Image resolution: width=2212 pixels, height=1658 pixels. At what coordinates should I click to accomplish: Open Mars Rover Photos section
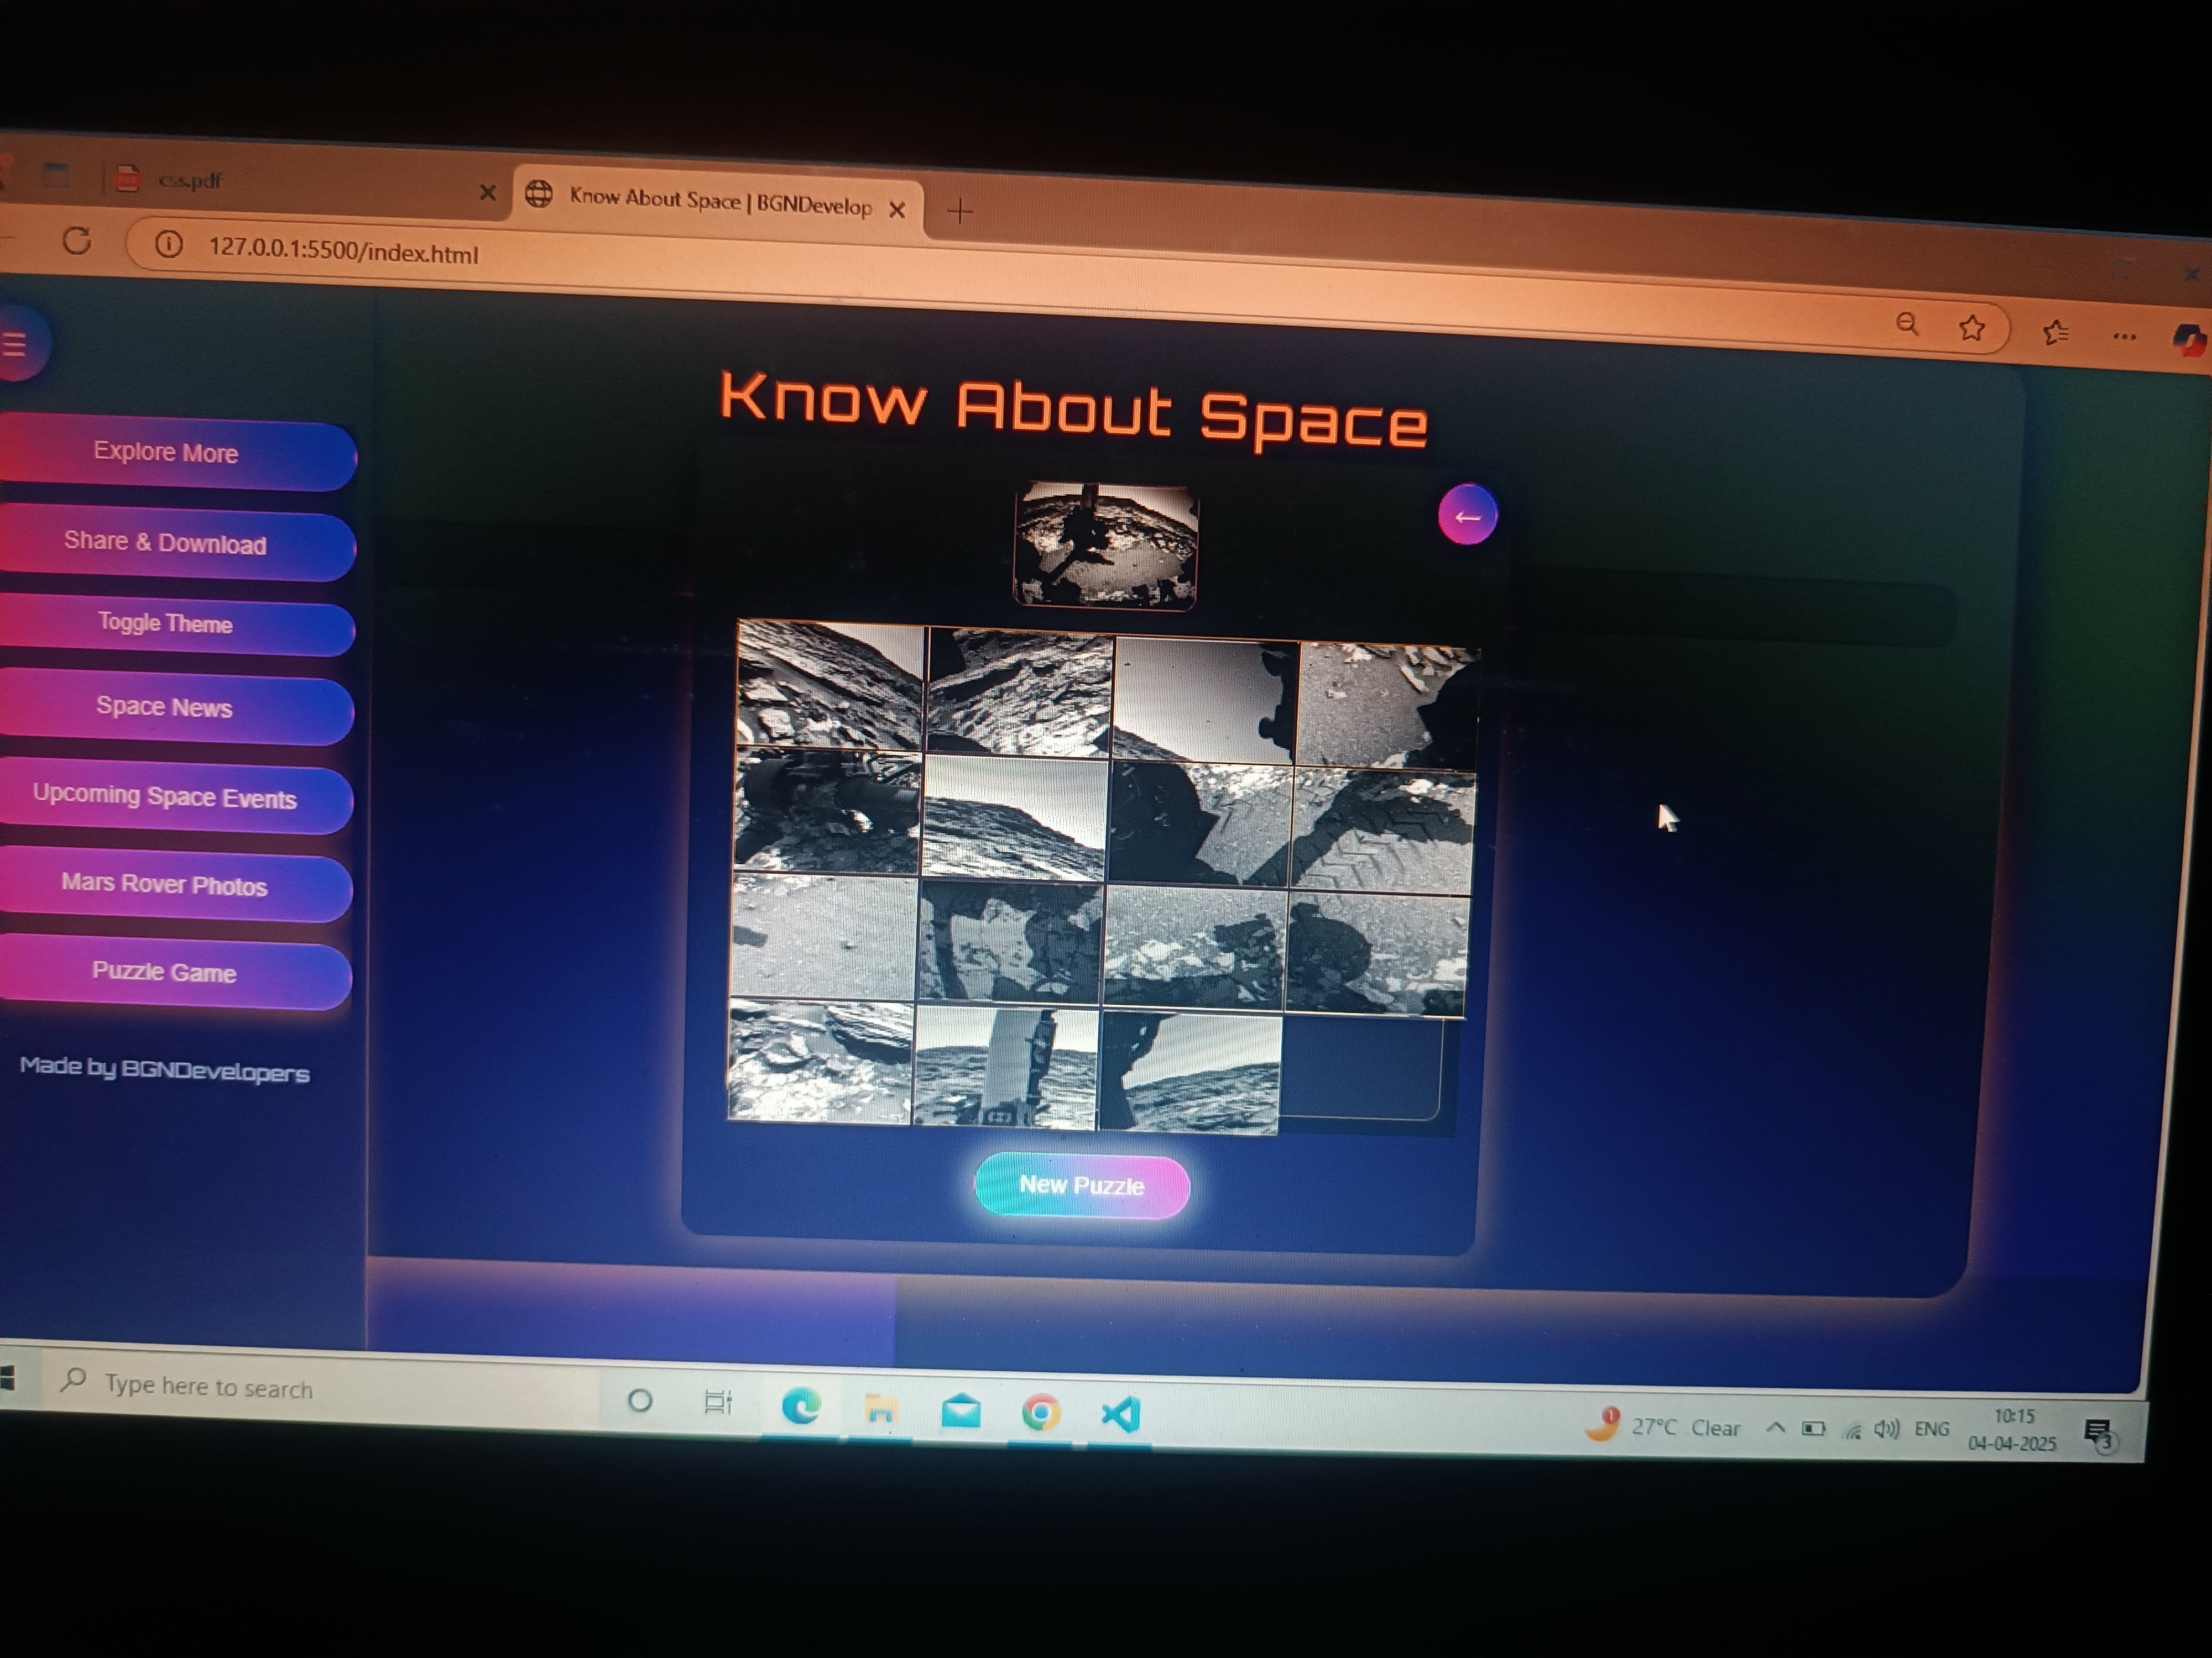(165, 884)
